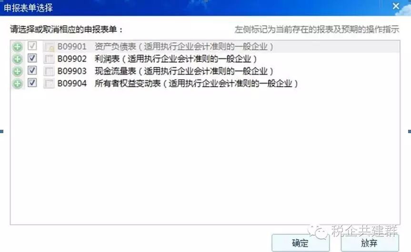Click green plus icon beside B09904

pos(18,84)
